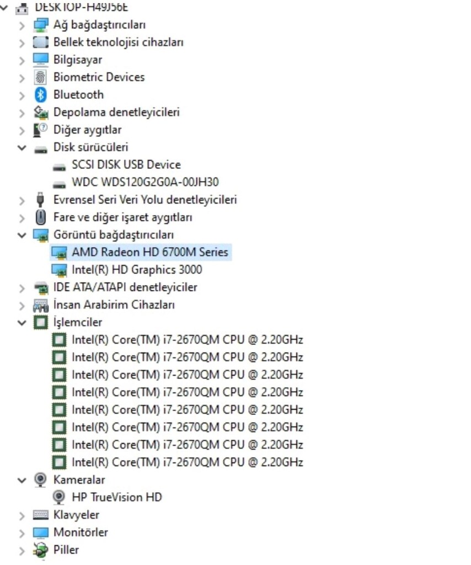Select the Bilgisayar label
Viewport: 471px width, 565px height.
(x=78, y=60)
